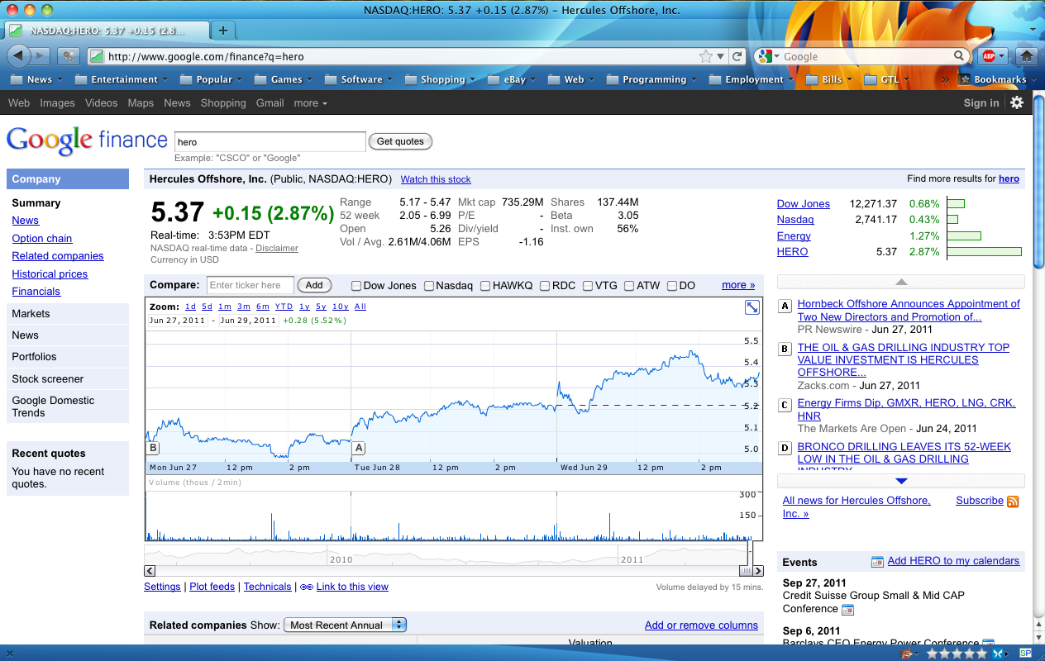Expand the Google 'more' menu

coord(310,103)
